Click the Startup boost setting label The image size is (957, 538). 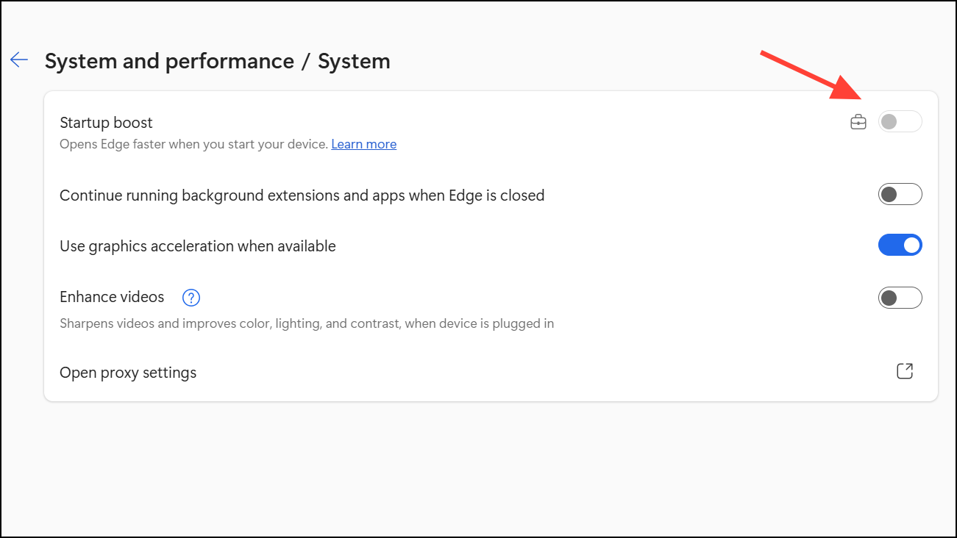(x=106, y=123)
